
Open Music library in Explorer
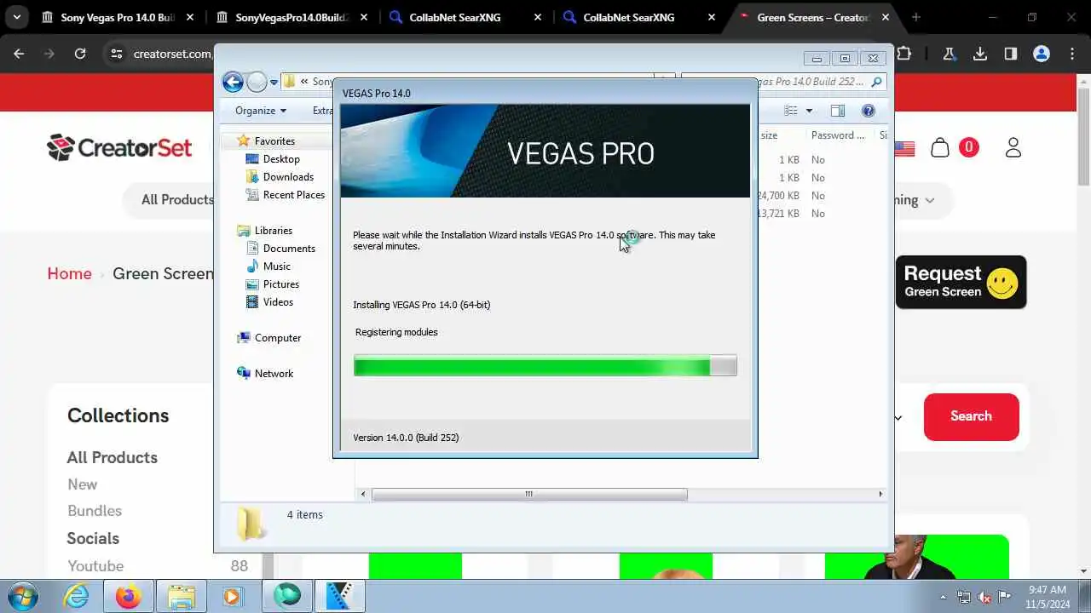tap(276, 266)
